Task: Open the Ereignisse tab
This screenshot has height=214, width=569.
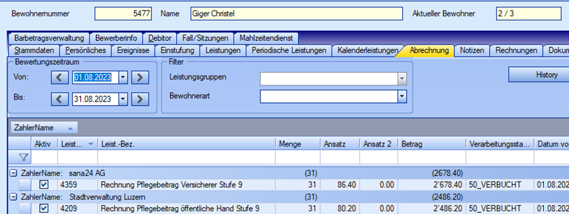Action: coord(133,50)
